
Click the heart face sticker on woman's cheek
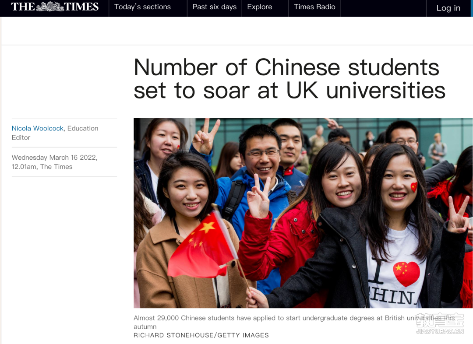click(x=414, y=187)
